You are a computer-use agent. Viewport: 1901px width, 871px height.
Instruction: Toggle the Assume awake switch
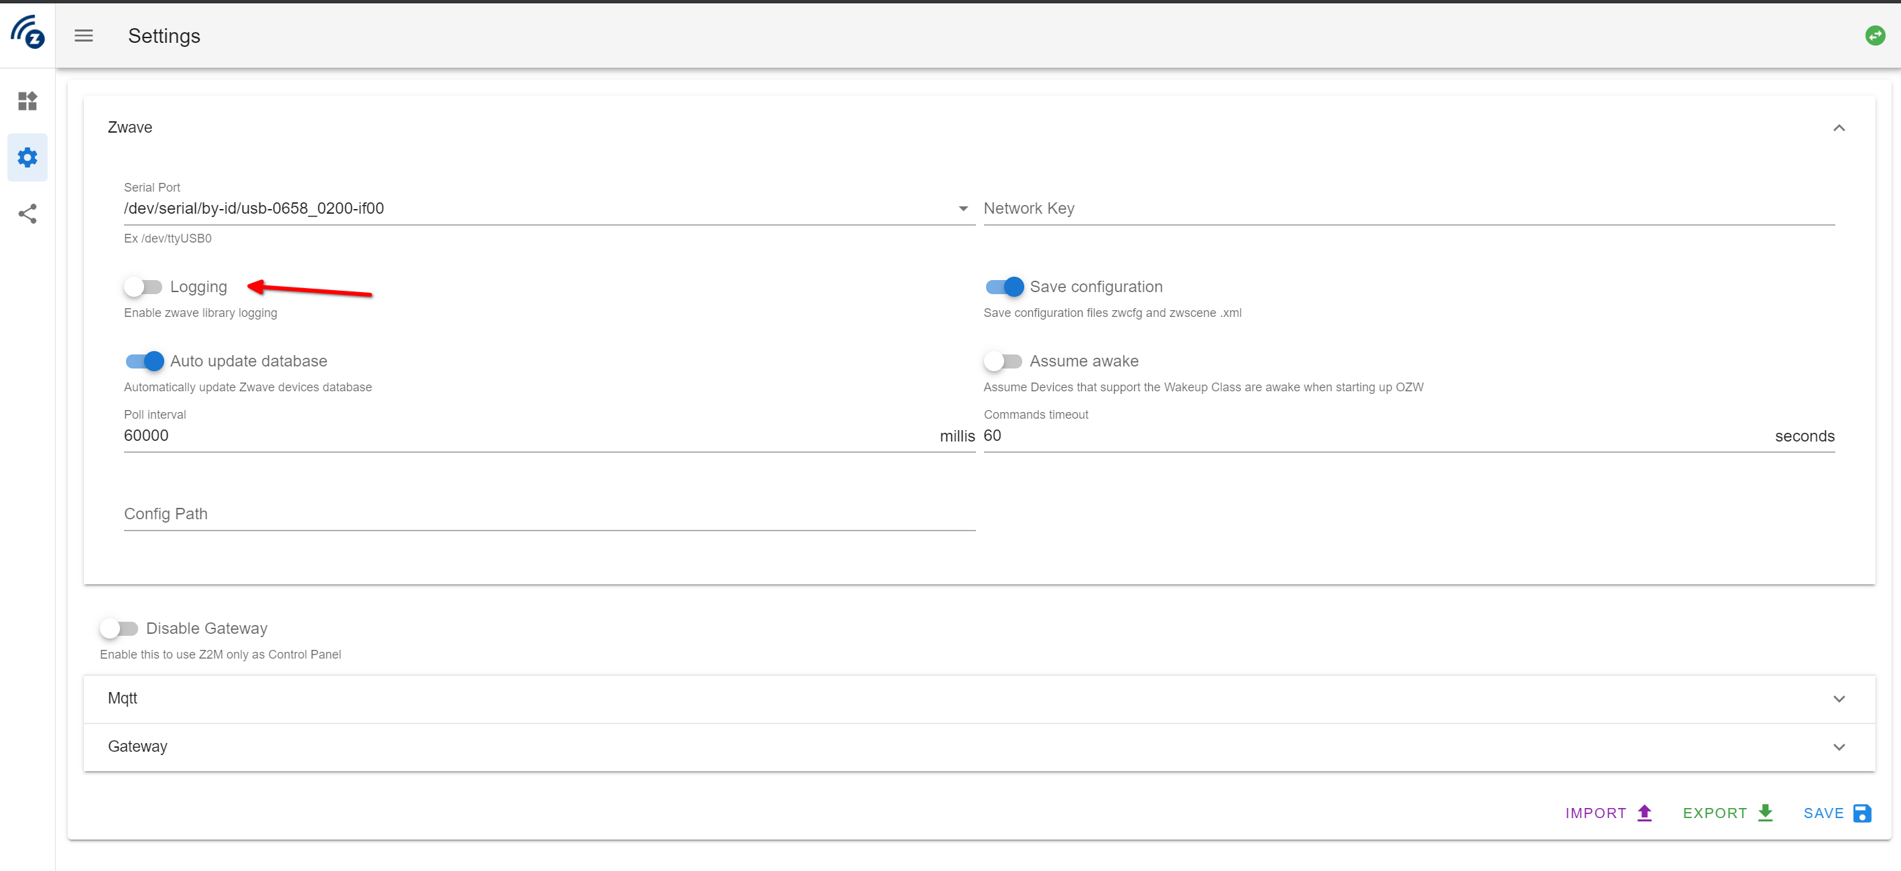[x=1003, y=361]
